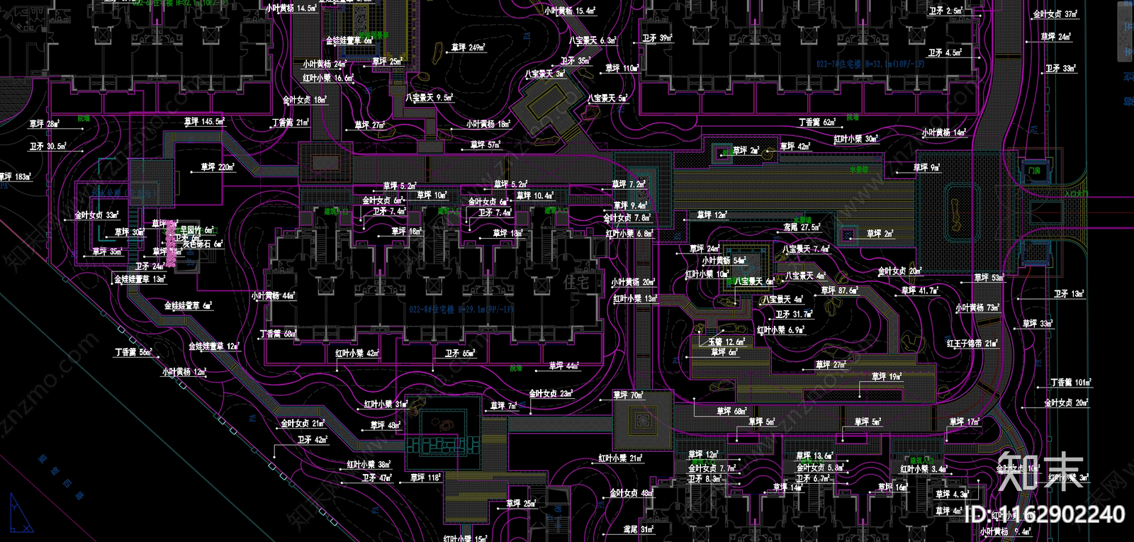Select the '金叶女贞 33㎡' label
This screenshot has height=542, width=1134.
coord(97,215)
